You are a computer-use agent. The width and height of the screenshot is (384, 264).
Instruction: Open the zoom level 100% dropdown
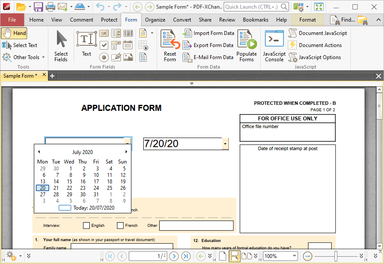point(294,256)
